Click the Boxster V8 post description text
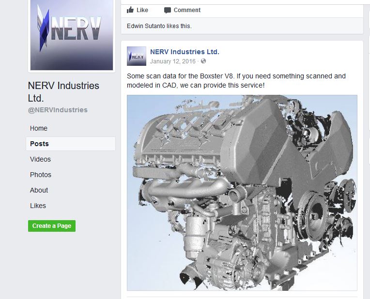370x299 pixels. [236, 81]
